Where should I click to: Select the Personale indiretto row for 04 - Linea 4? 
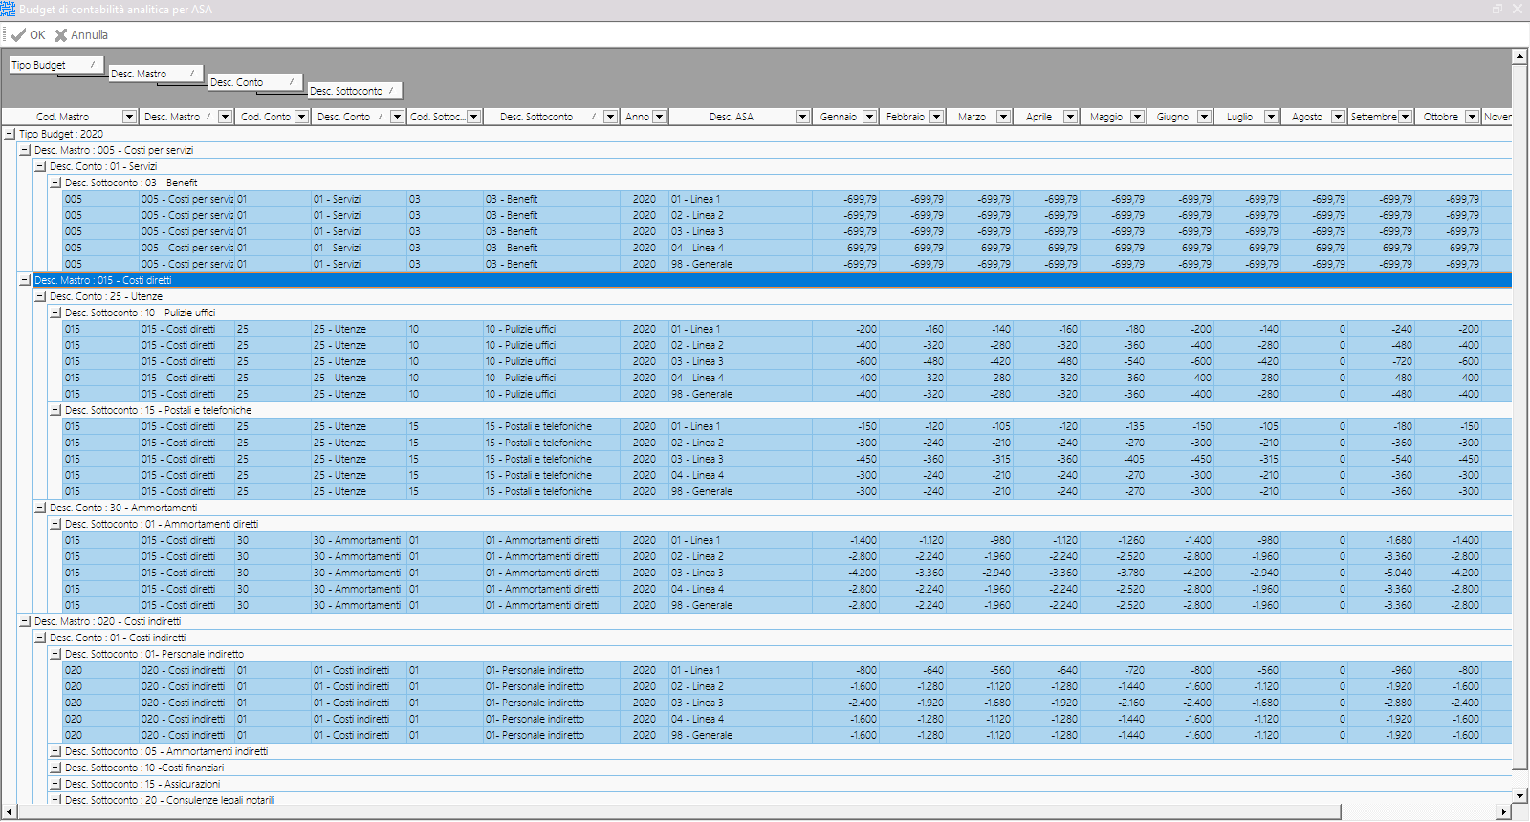coord(787,719)
